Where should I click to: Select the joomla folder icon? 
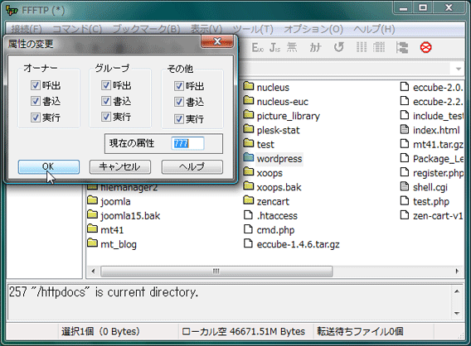(x=93, y=200)
